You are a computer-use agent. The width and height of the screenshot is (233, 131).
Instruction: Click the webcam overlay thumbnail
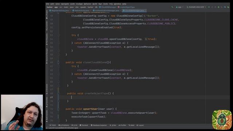tap(22, 112)
